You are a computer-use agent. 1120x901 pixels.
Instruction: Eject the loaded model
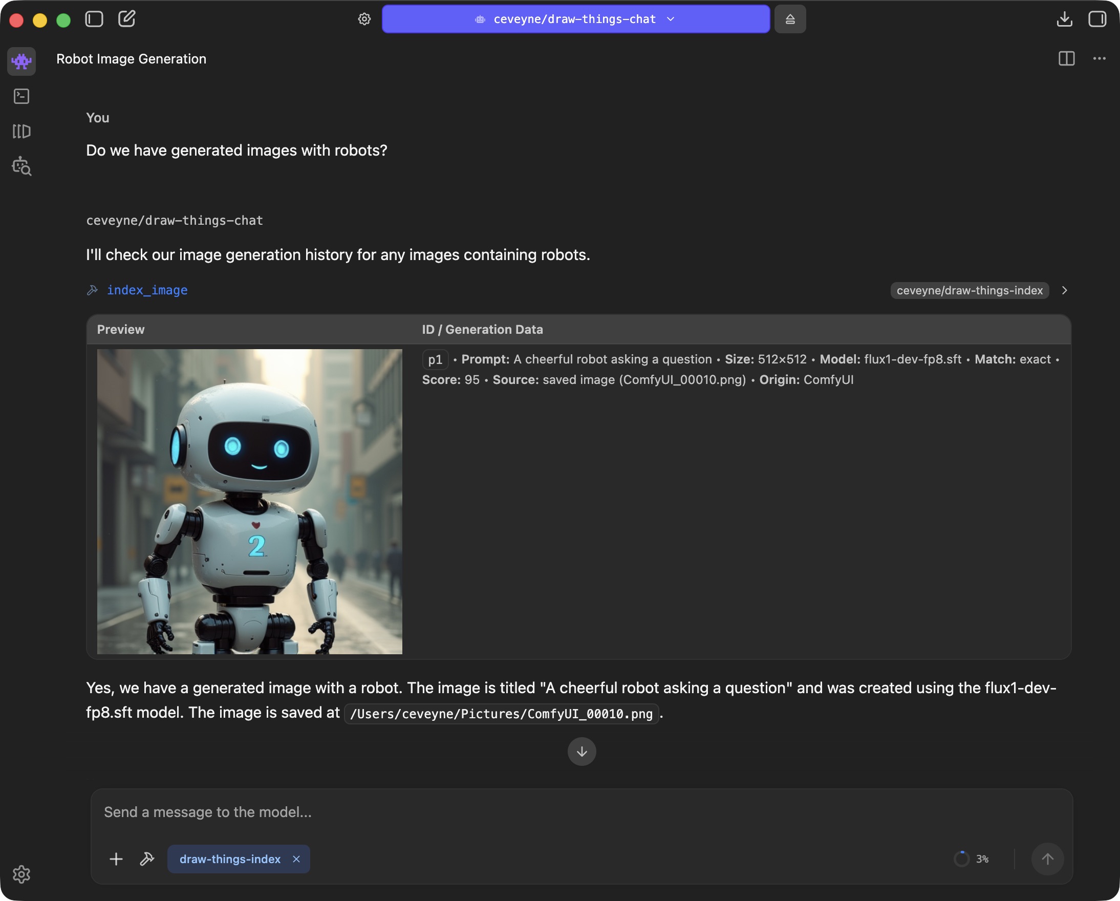click(790, 19)
